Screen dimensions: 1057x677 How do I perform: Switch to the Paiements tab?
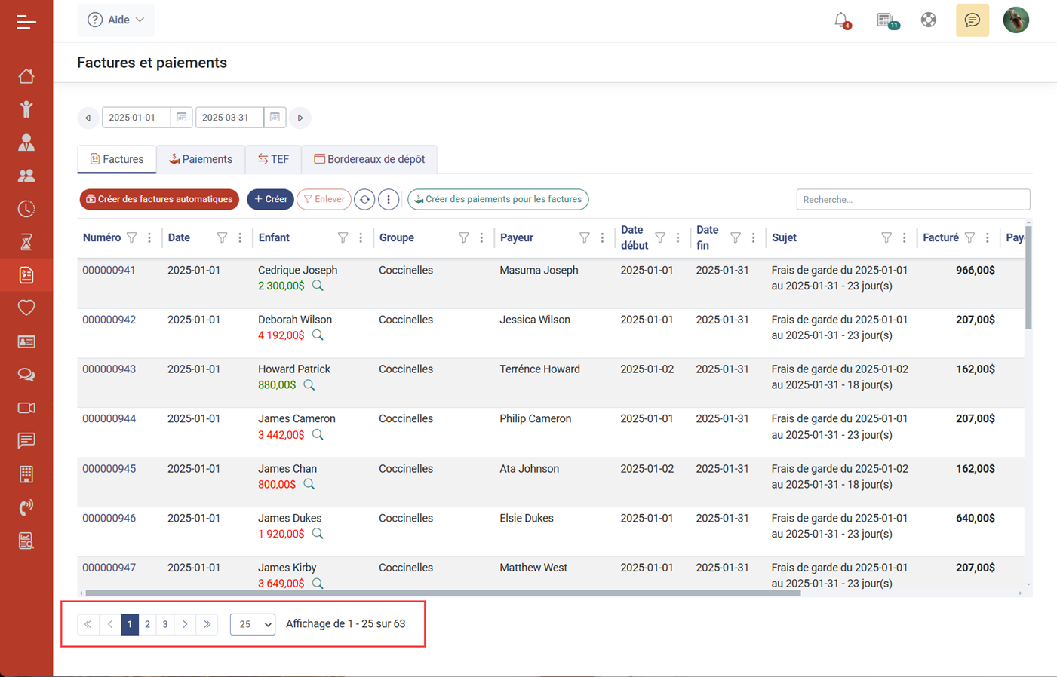pos(201,159)
